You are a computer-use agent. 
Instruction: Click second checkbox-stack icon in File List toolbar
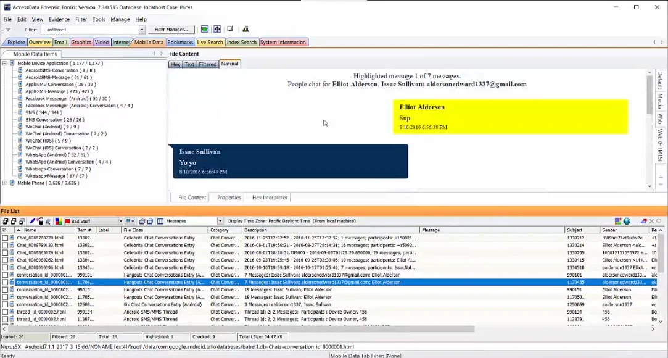(x=14, y=221)
